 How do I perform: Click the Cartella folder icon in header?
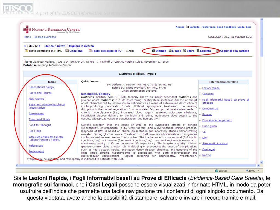[x=187, y=27]
